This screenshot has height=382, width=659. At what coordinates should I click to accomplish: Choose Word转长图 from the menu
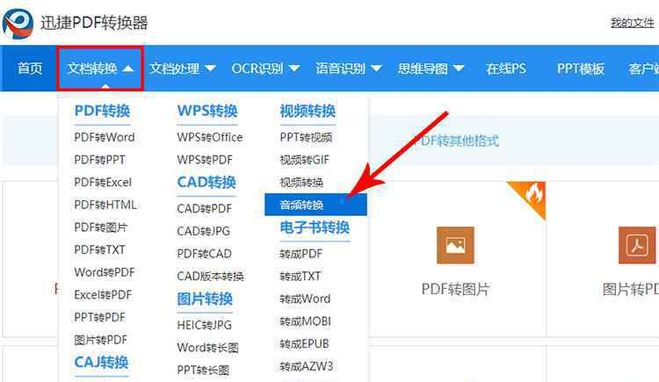coord(207,348)
